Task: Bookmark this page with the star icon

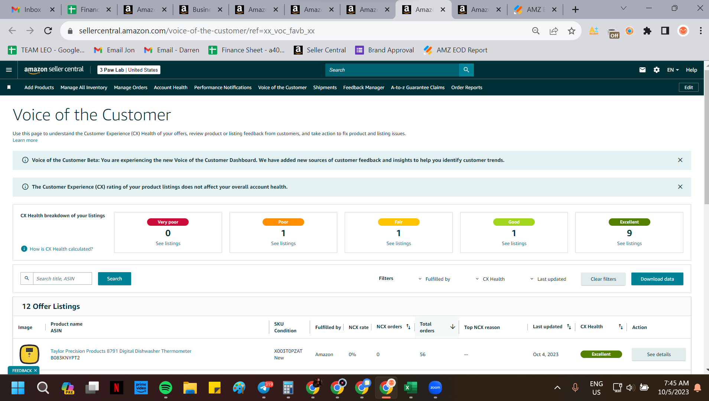Action: tap(572, 31)
